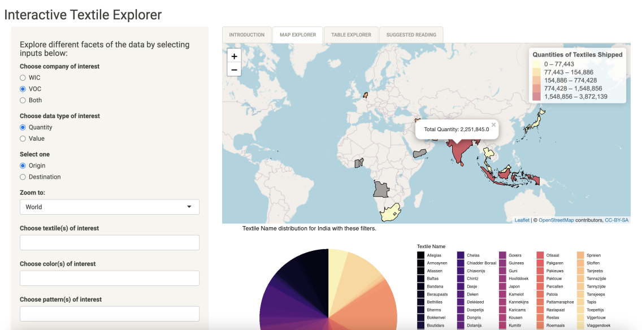Image resolution: width=642 pixels, height=330 pixels.
Task: Select the VOC company radio button
Action: point(23,89)
